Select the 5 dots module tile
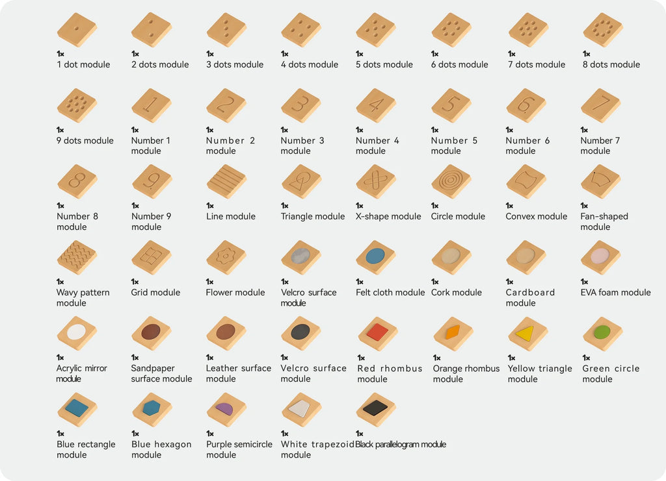The image size is (666, 481). pyautogui.click(x=376, y=30)
